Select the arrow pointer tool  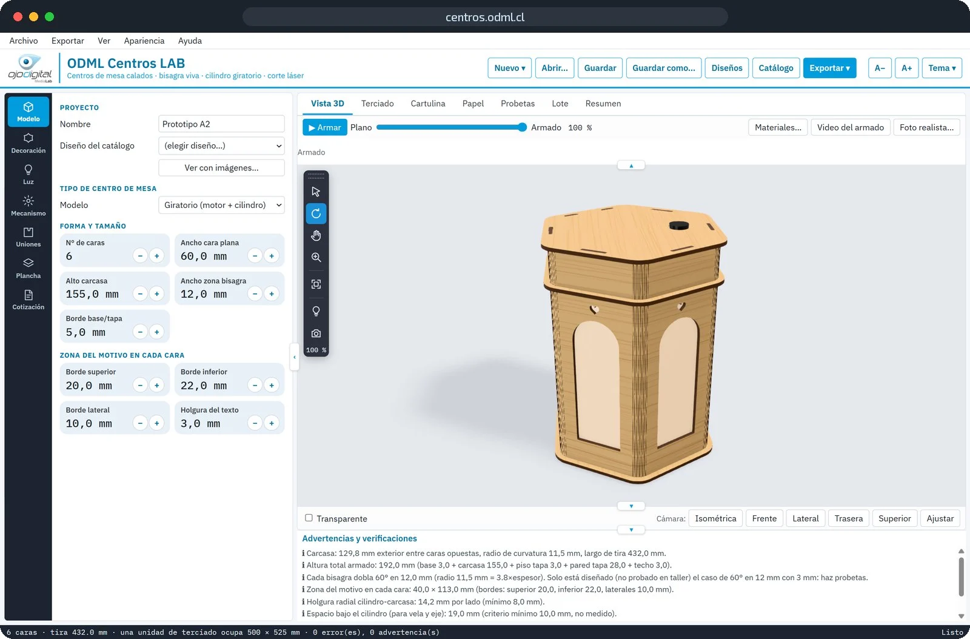(x=316, y=192)
